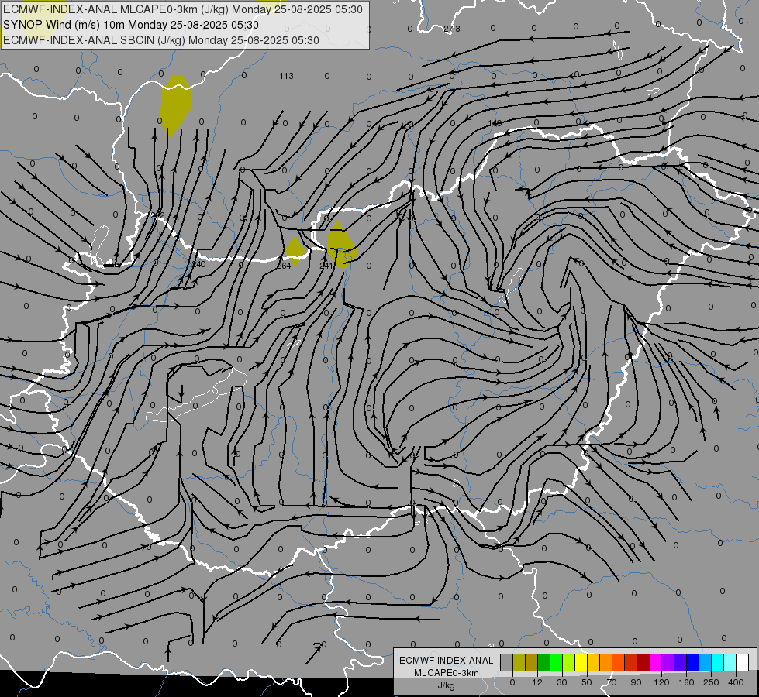Click the legend tick label 12

[x=536, y=682]
